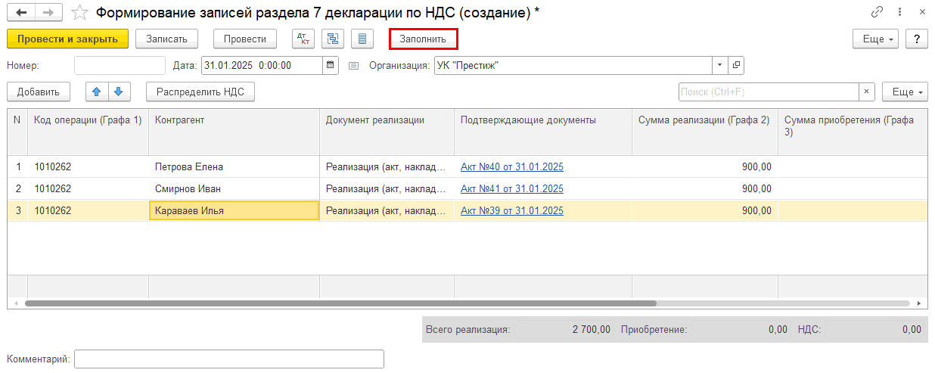
Task: Show Дт/Кт accounting entries
Action: (303, 39)
